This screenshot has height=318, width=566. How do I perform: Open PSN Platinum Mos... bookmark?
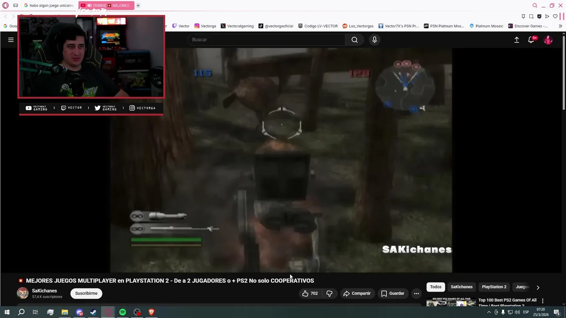[444, 26]
